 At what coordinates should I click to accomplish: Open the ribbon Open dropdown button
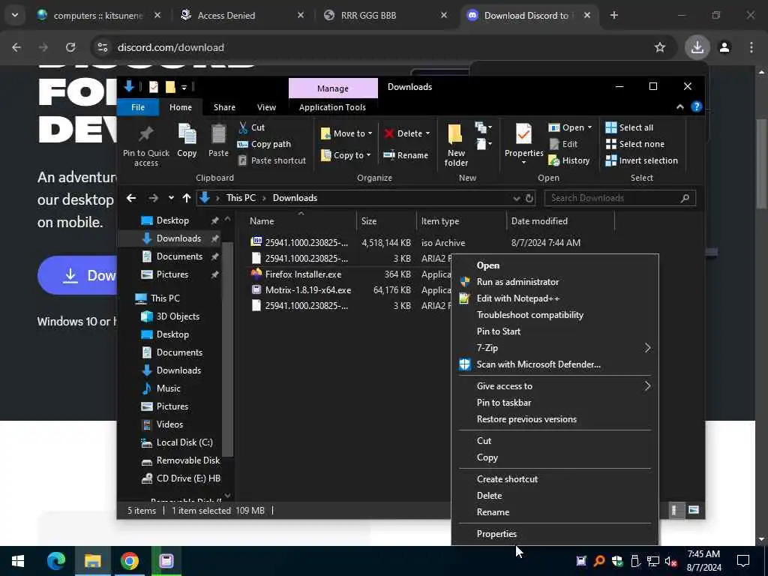click(x=570, y=127)
